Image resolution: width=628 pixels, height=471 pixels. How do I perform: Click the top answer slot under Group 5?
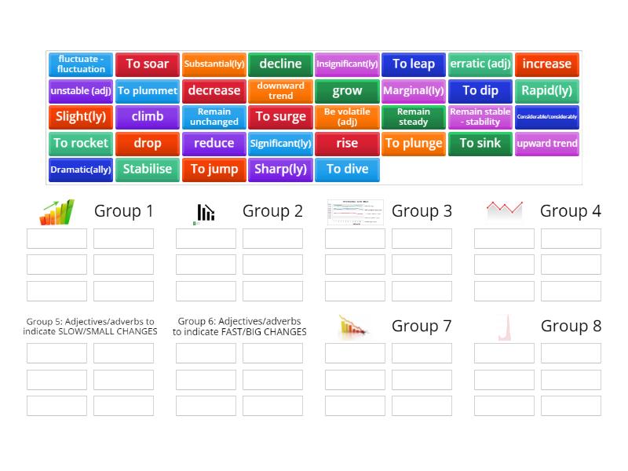point(56,352)
